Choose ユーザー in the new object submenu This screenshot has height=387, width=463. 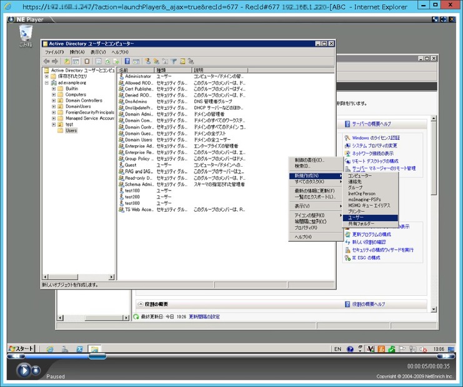click(371, 217)
